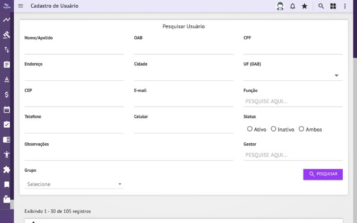Open the Grupo Selecione dropdown

74,184
